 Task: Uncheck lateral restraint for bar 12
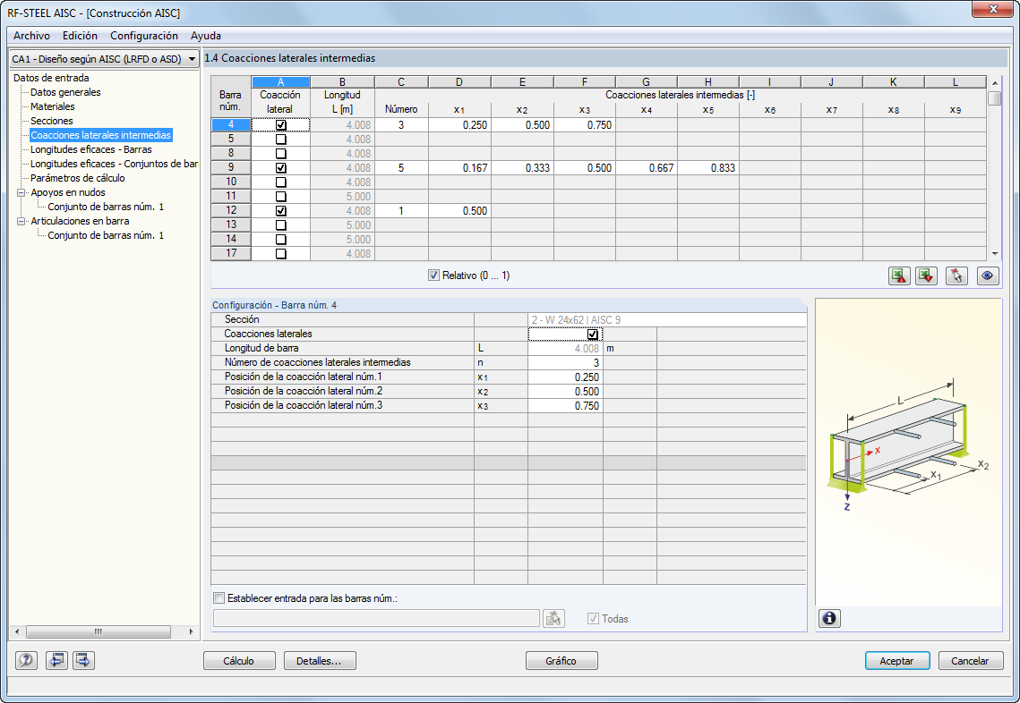pyautogui.click(x=280, y=210)
